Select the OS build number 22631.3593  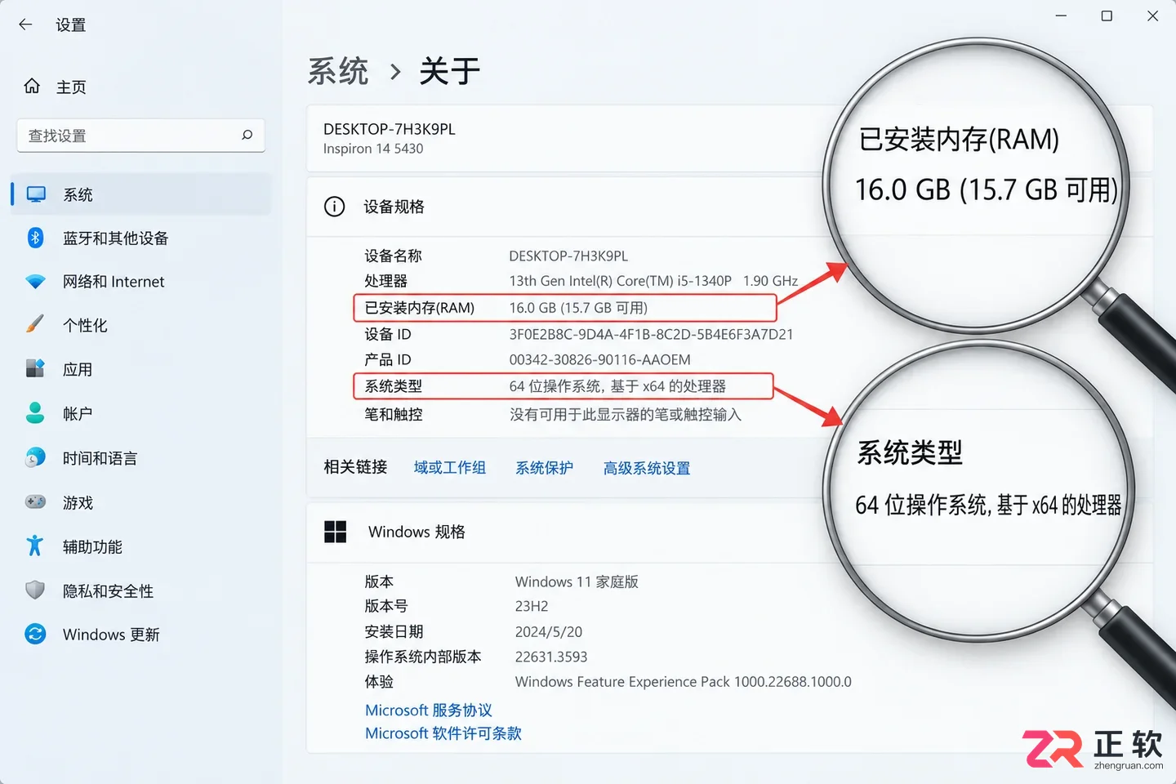pyautogui.click(x=551, y=657)
